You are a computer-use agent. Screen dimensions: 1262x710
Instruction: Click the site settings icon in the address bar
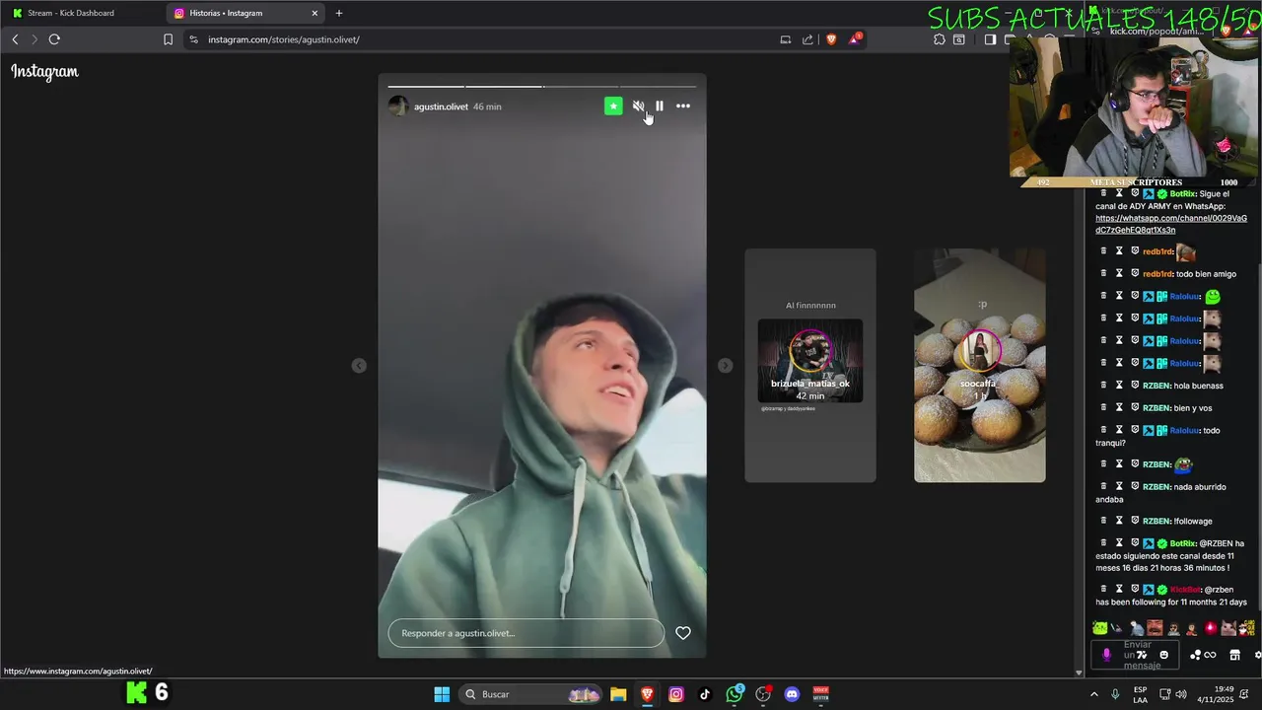pyautogui.click(x=193, y=39)
